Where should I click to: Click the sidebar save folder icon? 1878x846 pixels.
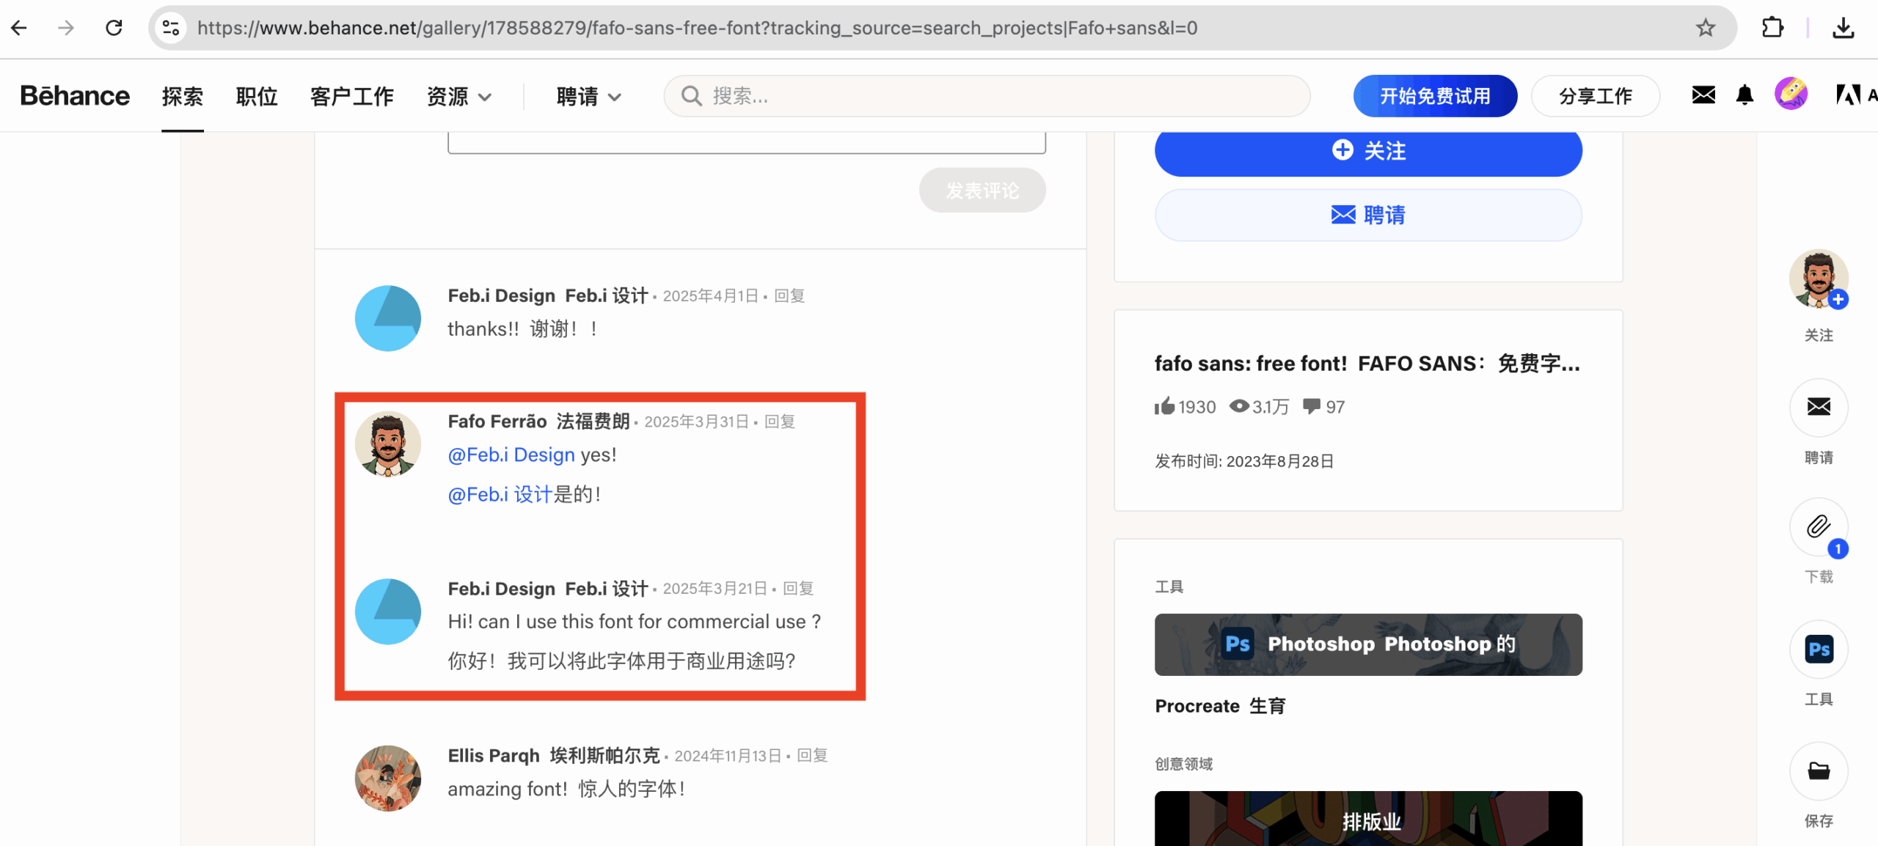coord(1819,770)
